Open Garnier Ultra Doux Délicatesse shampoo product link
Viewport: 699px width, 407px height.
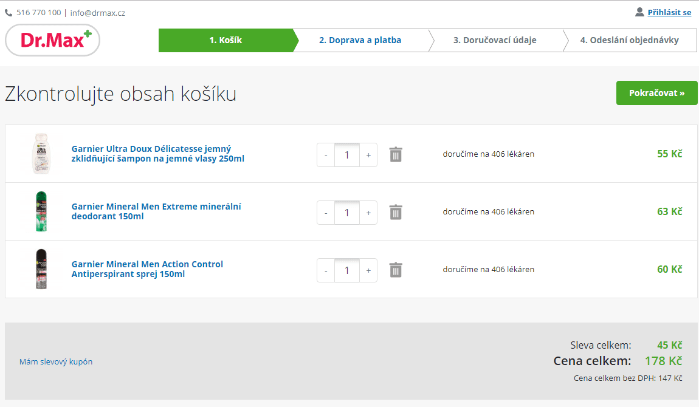158,154
